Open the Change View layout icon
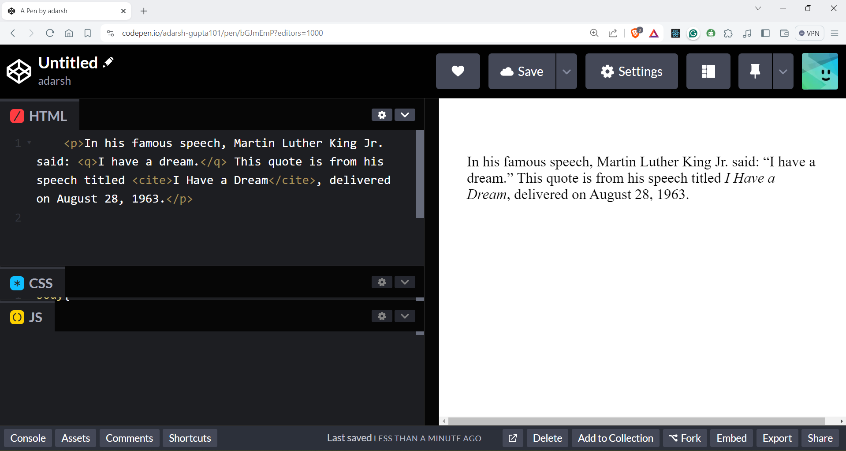This screenshot has height=451, width=846. click(x=708, y=71)
